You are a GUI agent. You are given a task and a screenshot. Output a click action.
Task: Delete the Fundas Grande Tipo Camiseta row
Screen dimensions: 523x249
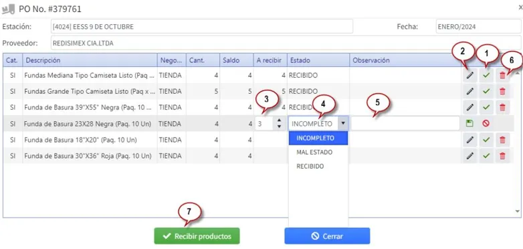(x=503, y=92)
